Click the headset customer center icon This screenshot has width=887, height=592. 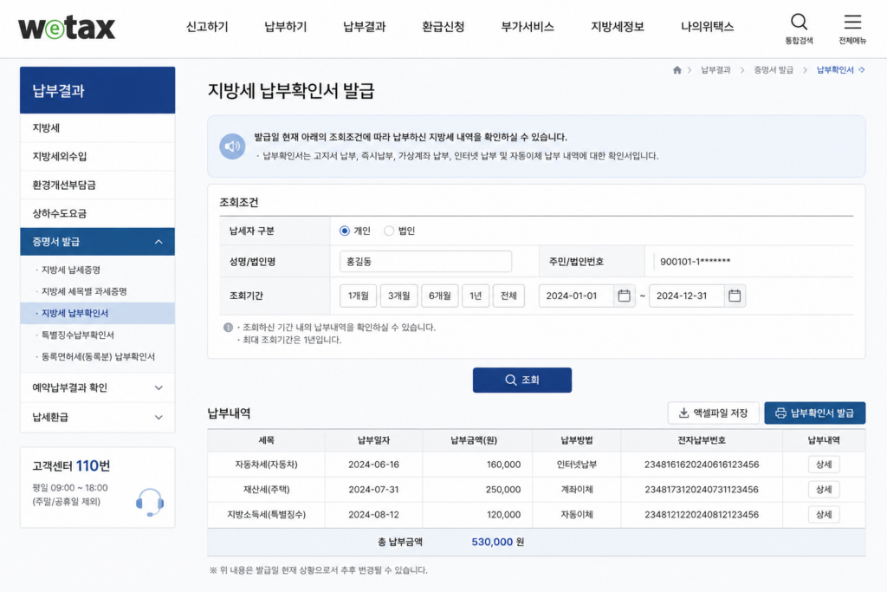(149, 502)
